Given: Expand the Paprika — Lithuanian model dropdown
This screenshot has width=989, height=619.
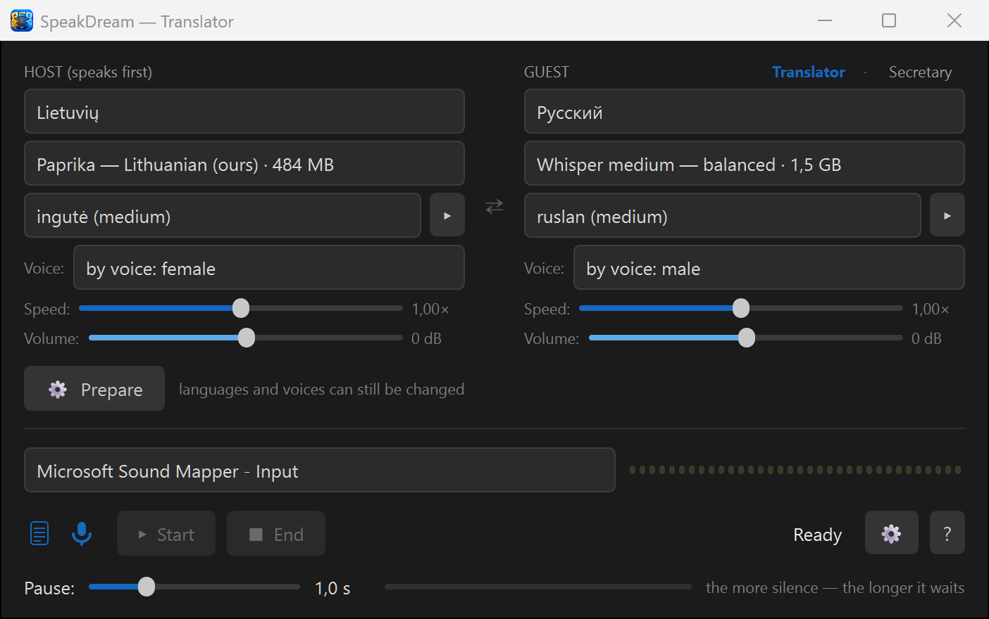Looking at the screenshot, I should coord(244,163).
